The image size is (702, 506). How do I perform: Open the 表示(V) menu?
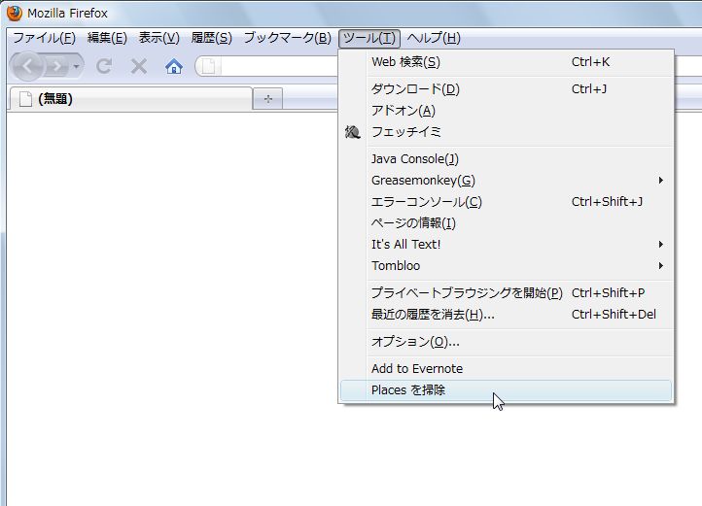point(158,38)
